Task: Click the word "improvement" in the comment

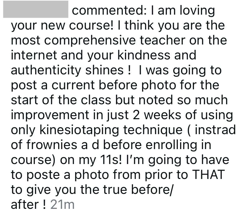Action: (50, 115)
